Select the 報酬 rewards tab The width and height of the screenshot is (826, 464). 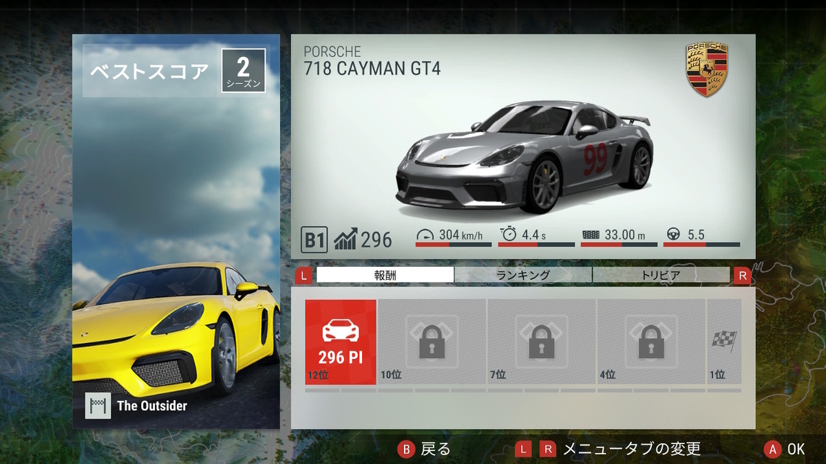point(385,275)
